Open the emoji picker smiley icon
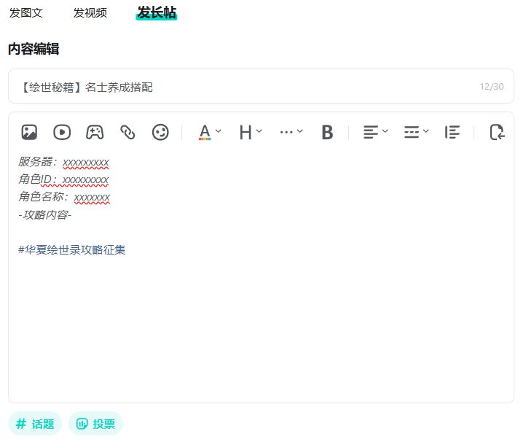This screenshot has width=526, height=439. click(160, 132)
